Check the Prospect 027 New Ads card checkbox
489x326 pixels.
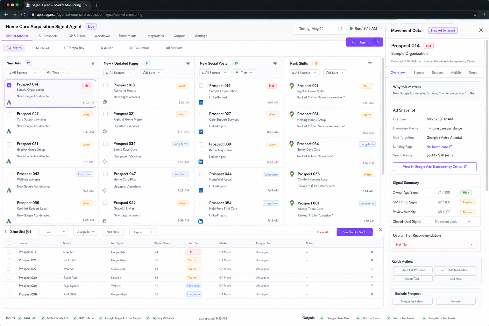9,114
